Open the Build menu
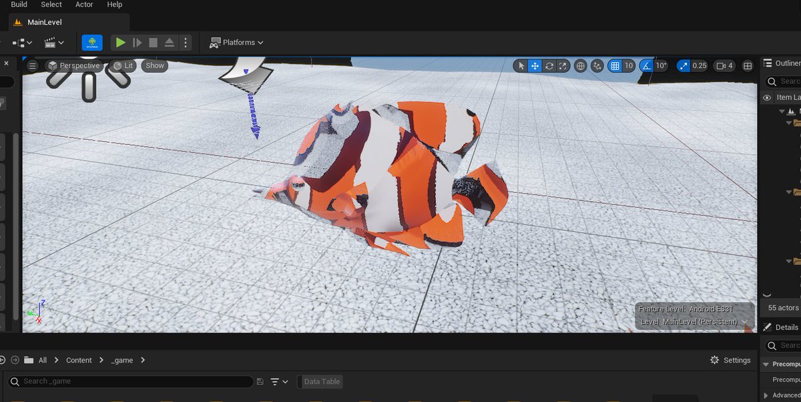The image size is (801, 402). (19, 5)
